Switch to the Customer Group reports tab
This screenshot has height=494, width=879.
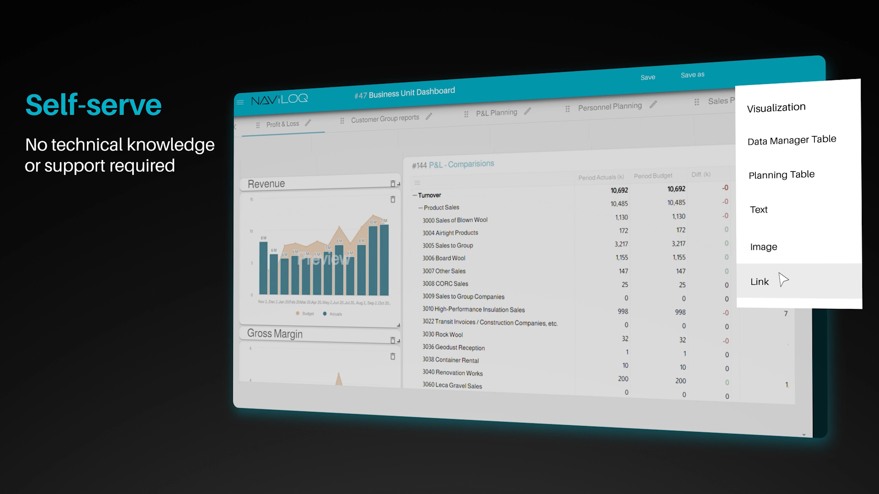pyautogui.click(x=385, y=118)
